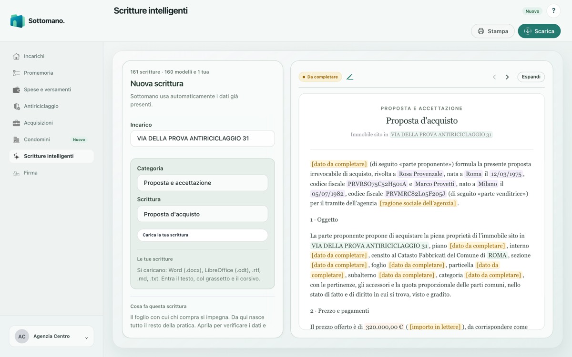Screen dimensions: 572x357
Task: Download the document with Scarica
Action: click(539, 31)
